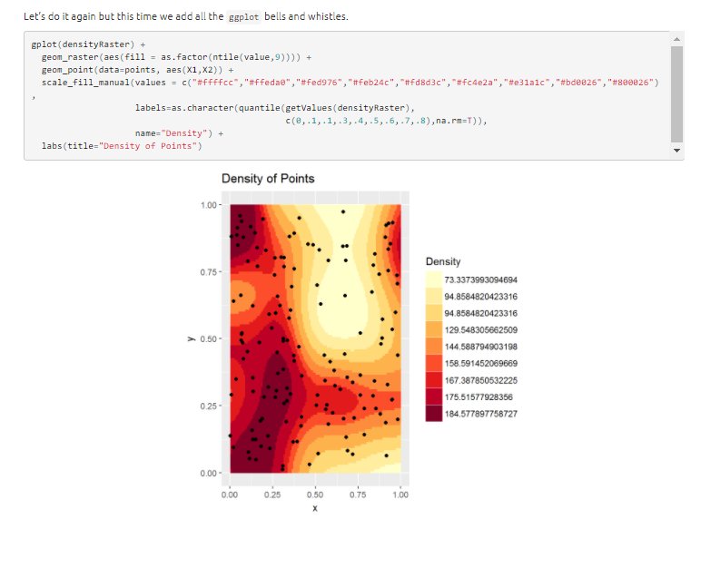701x568 pixels.
Task: Click the scale_fill_manual code line
Action: [x=350, y=83]
